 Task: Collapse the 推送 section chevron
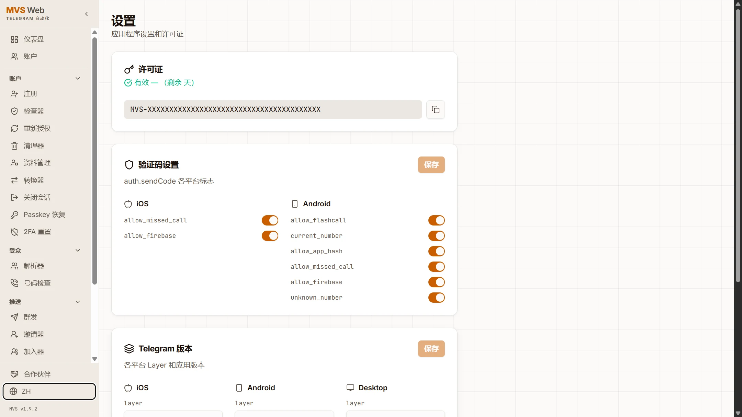point(78,302)
